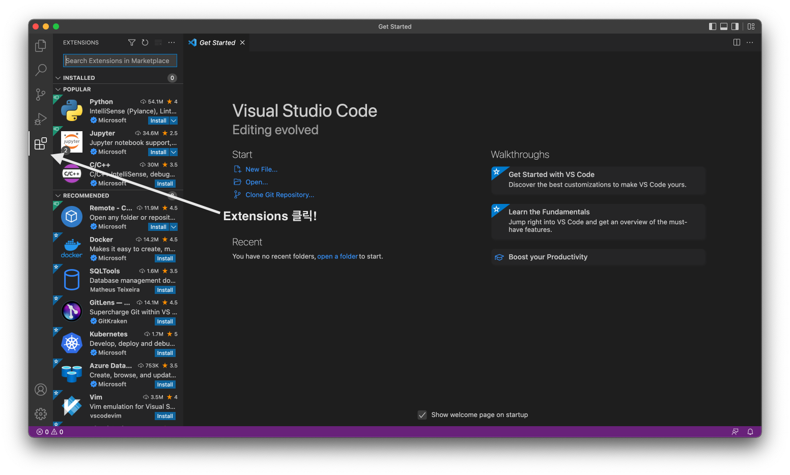Screen dimensions: 790x475
Task: Click the installed count badge 0
Action: (172, 78)
